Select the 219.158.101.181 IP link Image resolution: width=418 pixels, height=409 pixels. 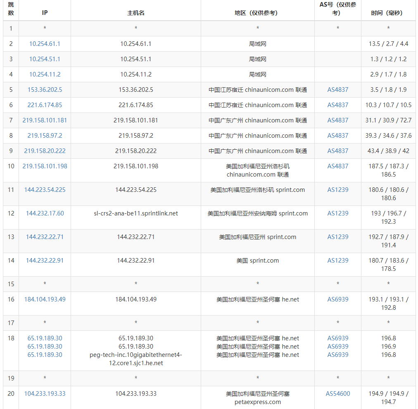tap(45, 120)
